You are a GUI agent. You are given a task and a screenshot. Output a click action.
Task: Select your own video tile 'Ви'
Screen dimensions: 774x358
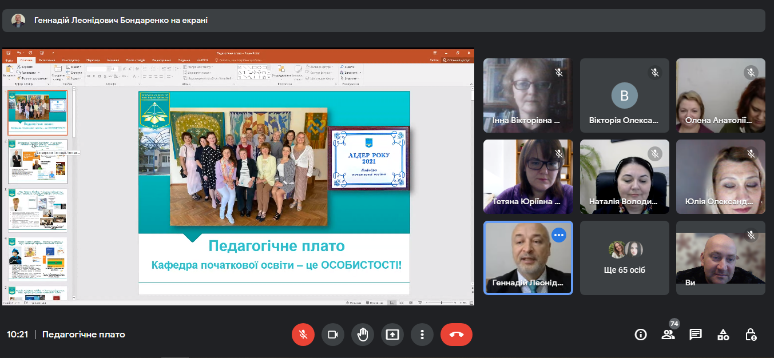tap(720, 258)
